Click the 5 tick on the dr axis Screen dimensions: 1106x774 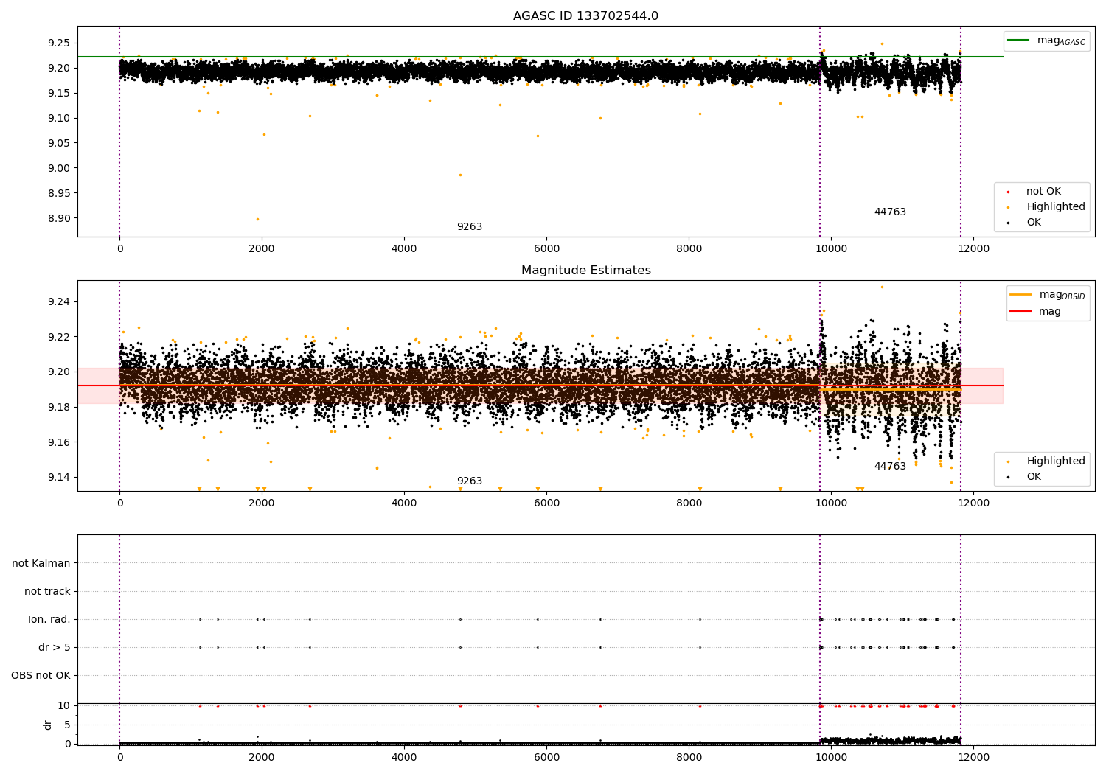[67, 725]
